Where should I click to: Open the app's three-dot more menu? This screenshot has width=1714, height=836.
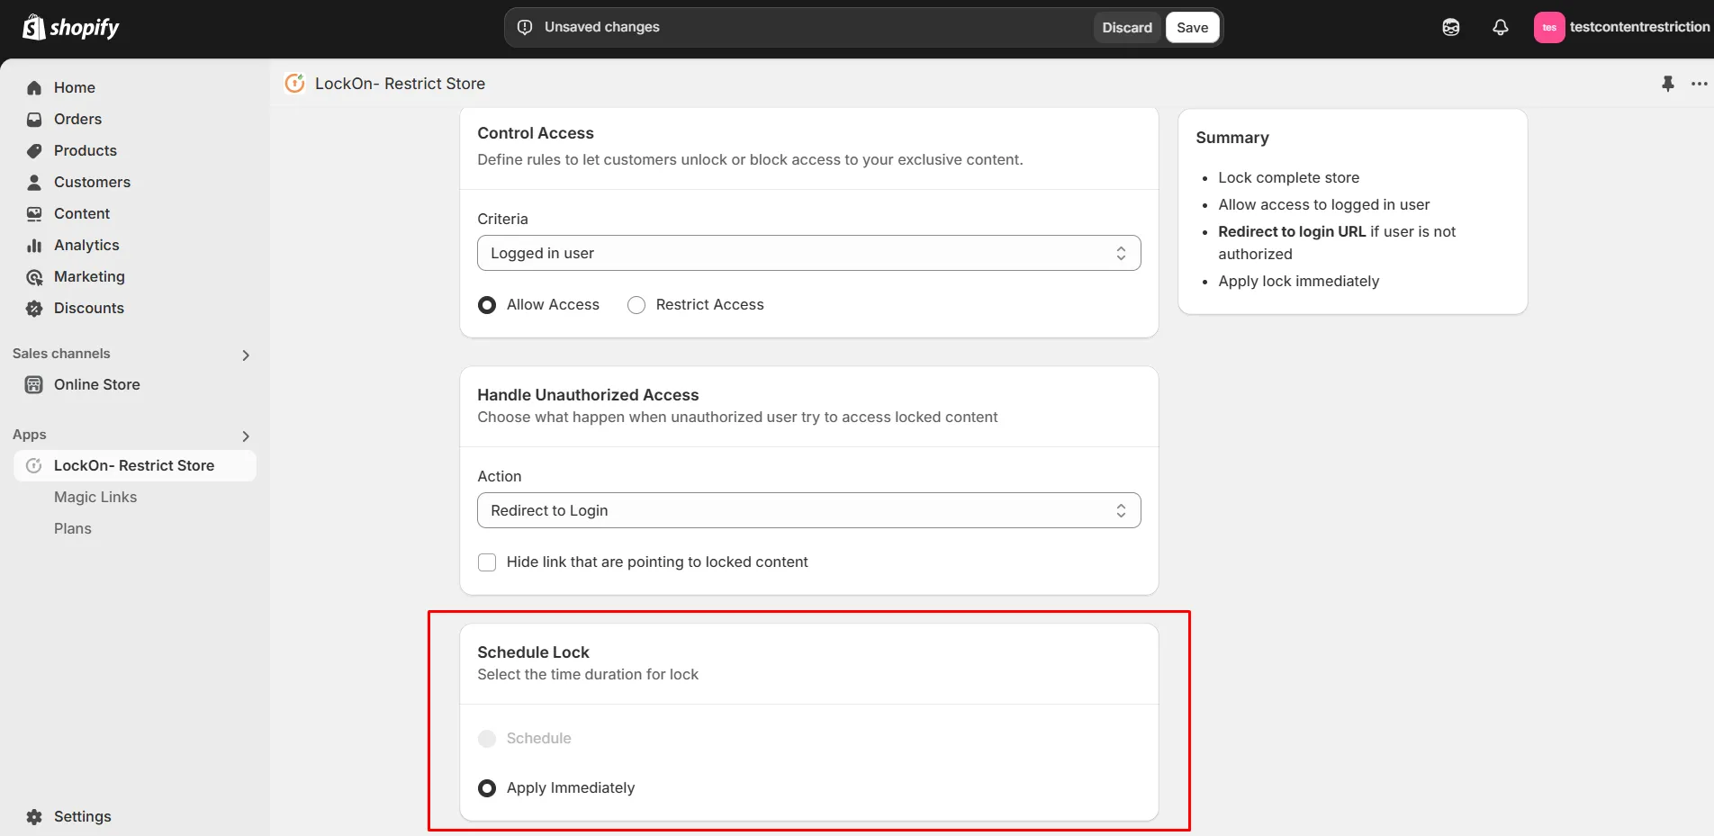pos(1699,84)
